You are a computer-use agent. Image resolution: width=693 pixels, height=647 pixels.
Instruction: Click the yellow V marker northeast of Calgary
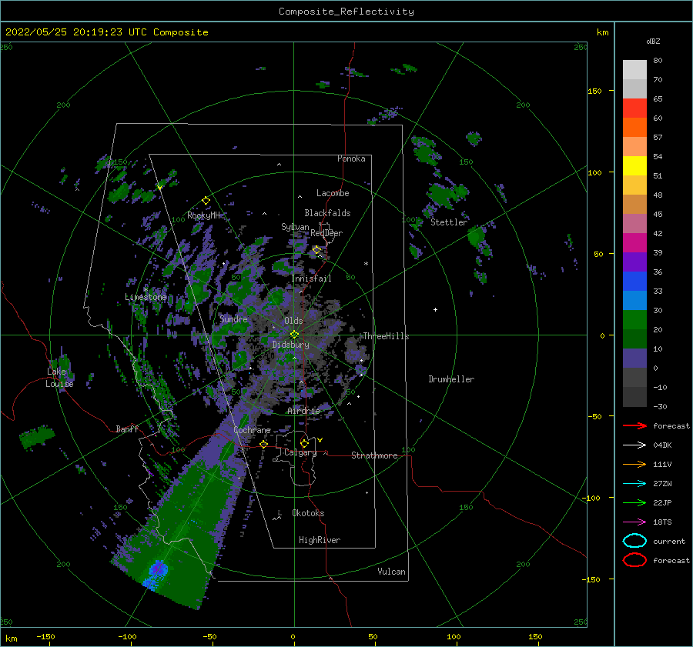click(x=320, y=440)
